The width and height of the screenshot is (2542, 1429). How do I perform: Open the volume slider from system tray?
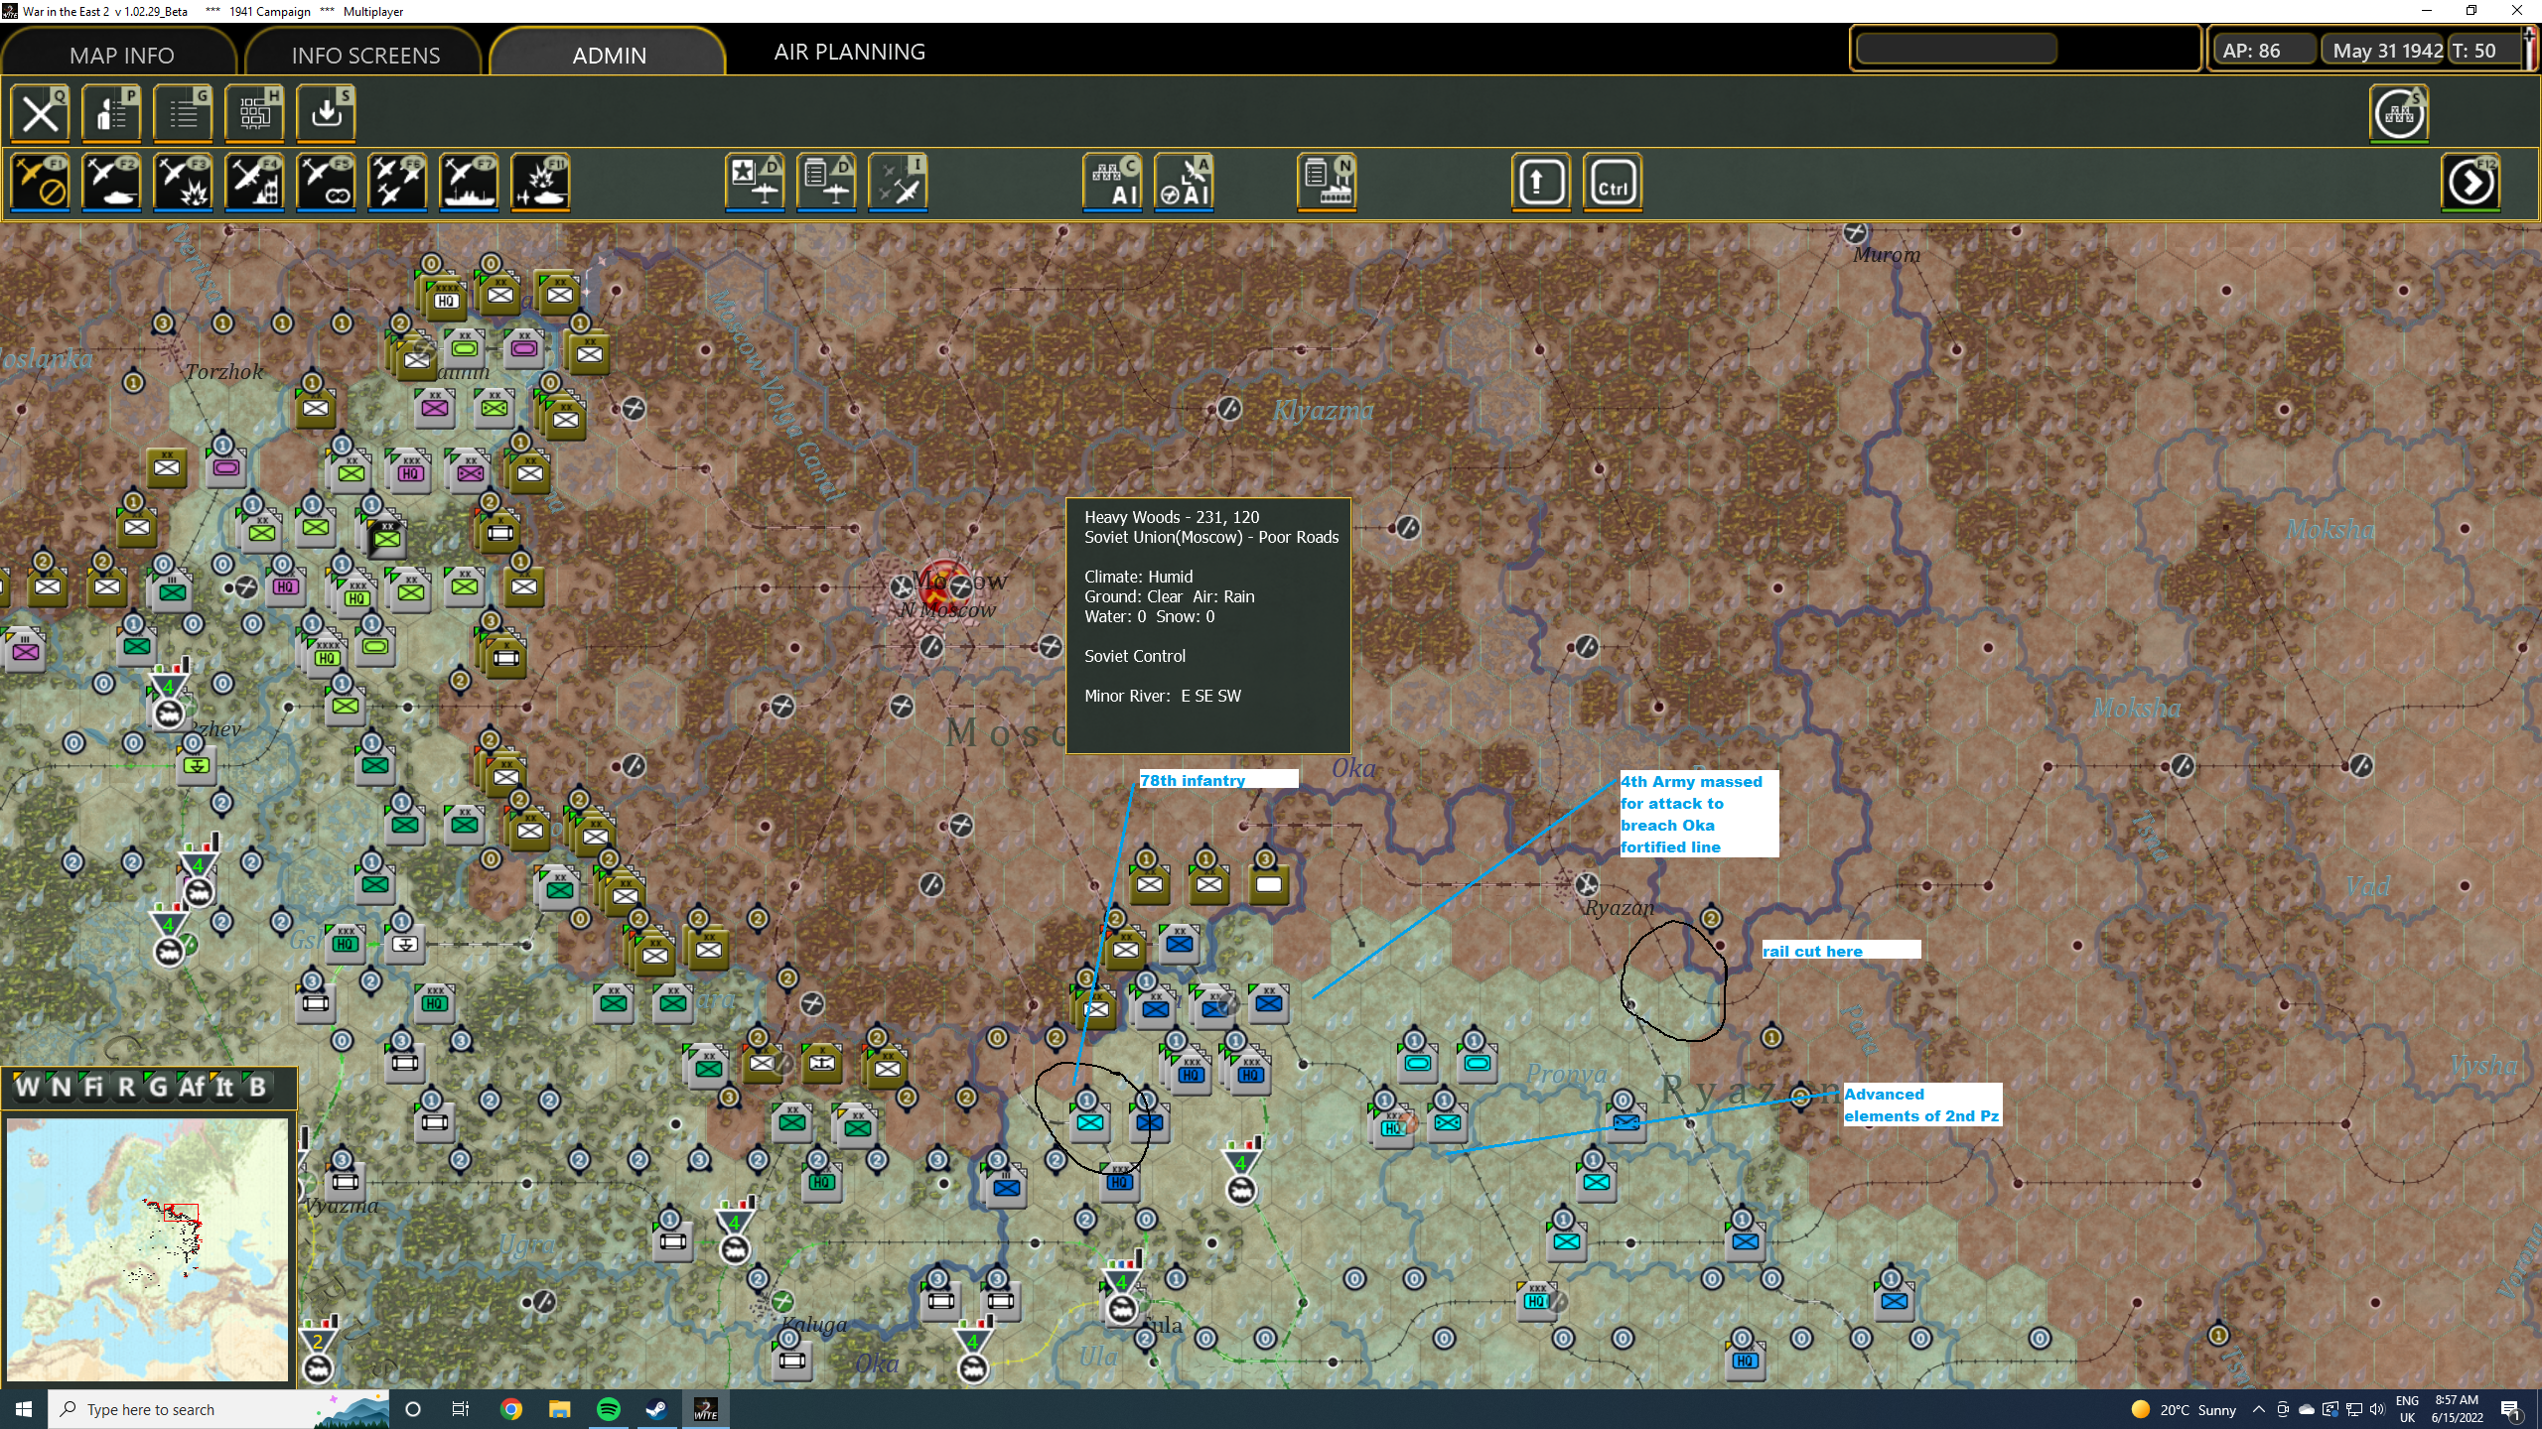pyautogui.click(x=2377, y=1409)
